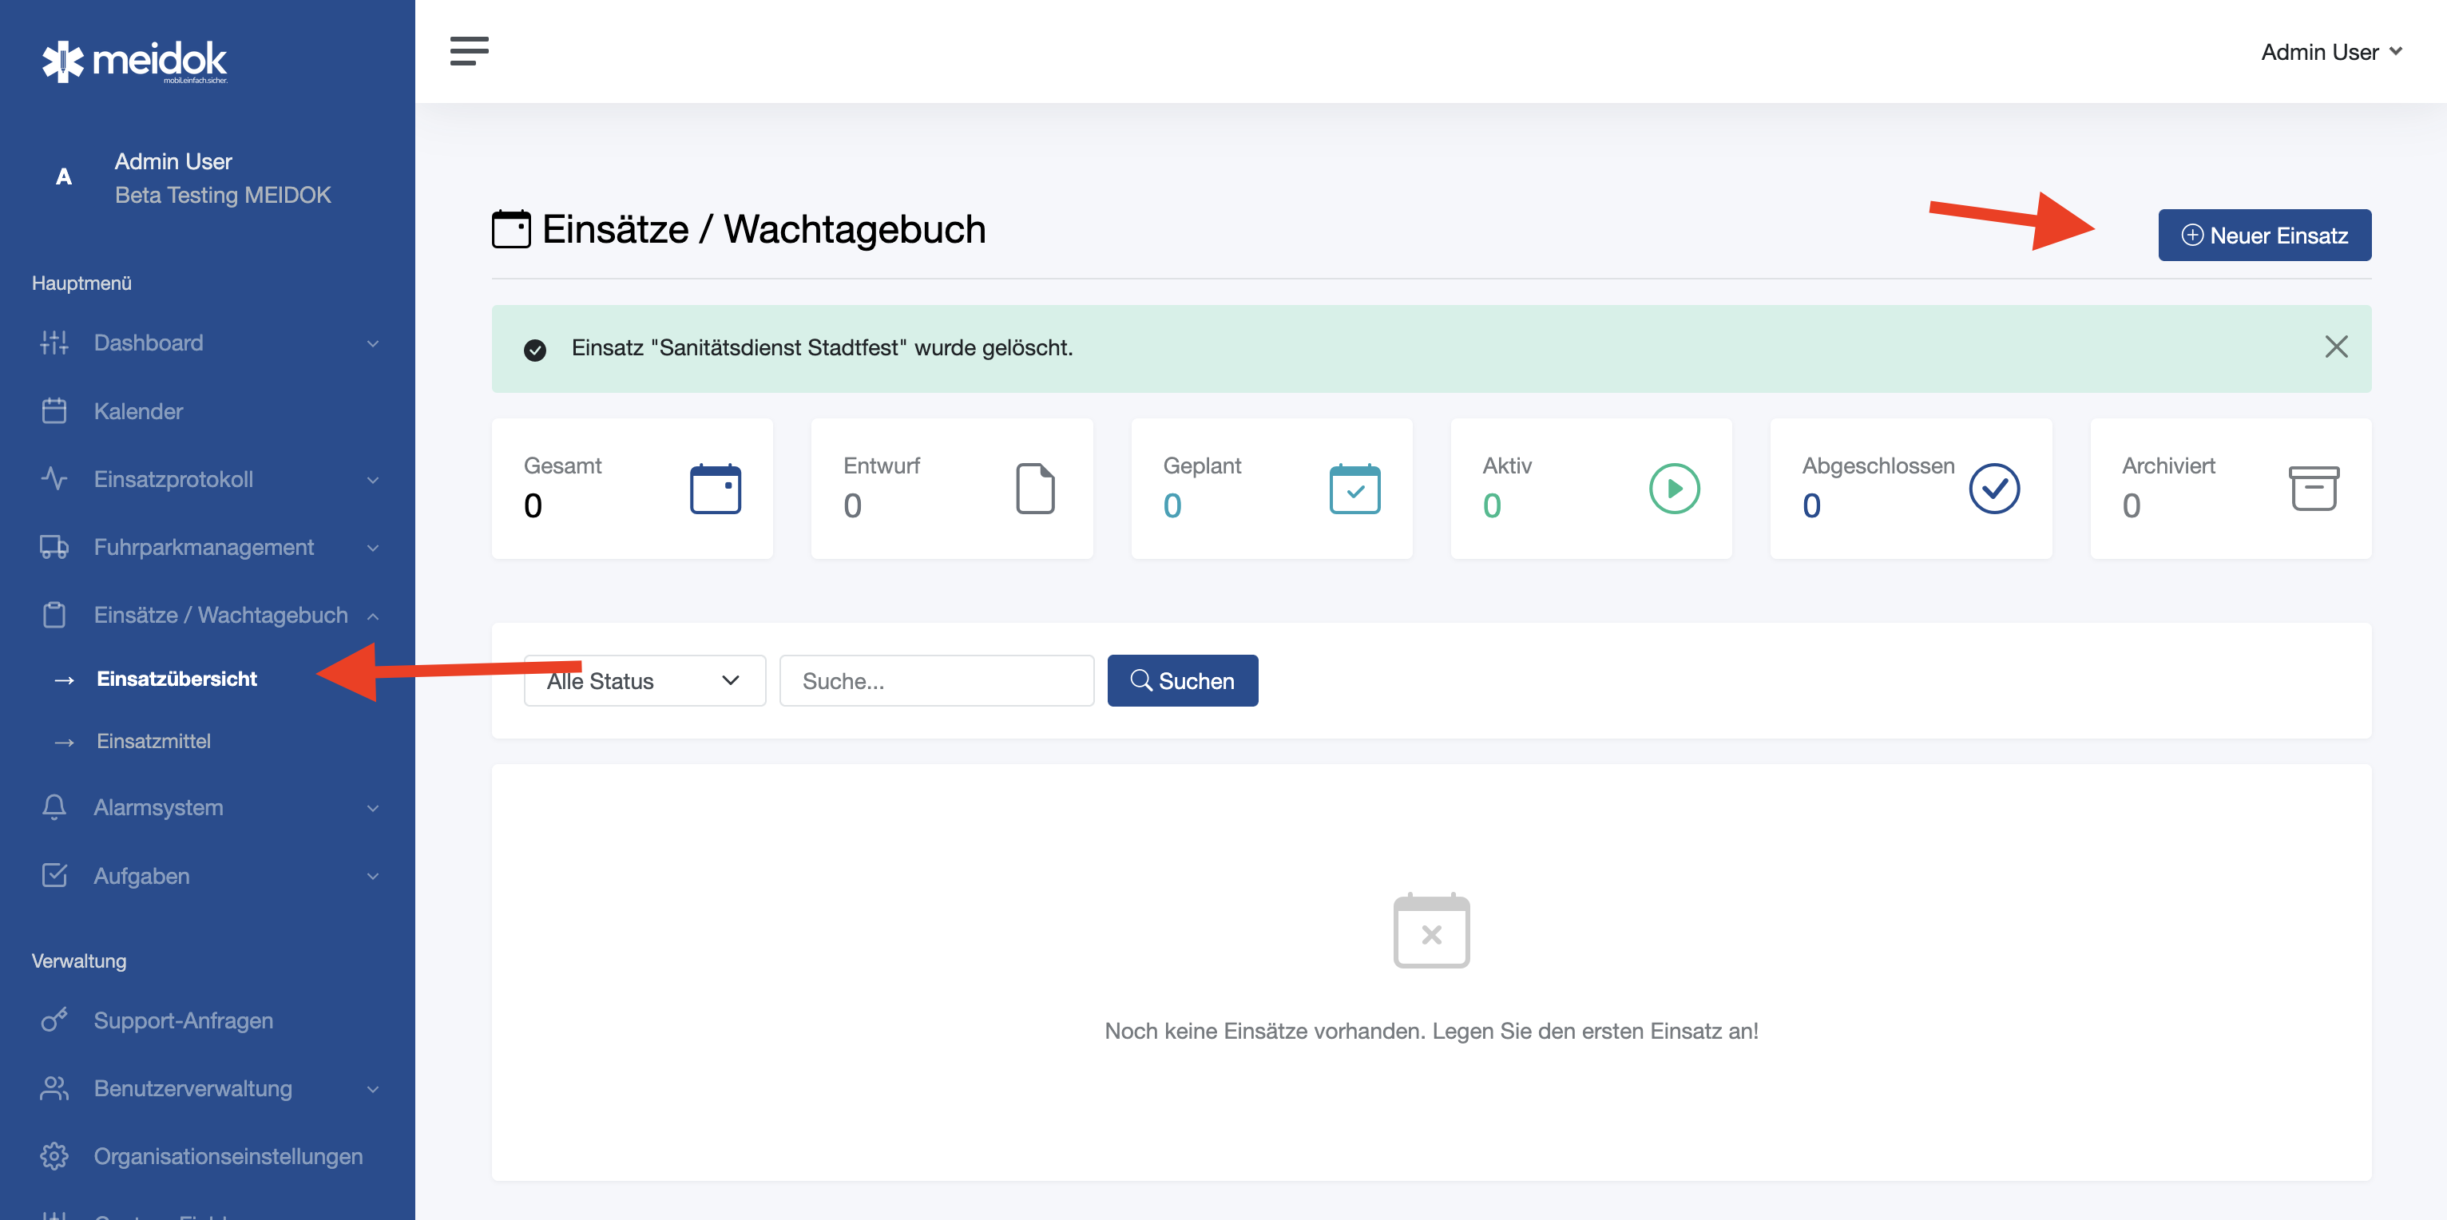
Task: Open the Alle Status filter dropdown
Action: point(644,681)
